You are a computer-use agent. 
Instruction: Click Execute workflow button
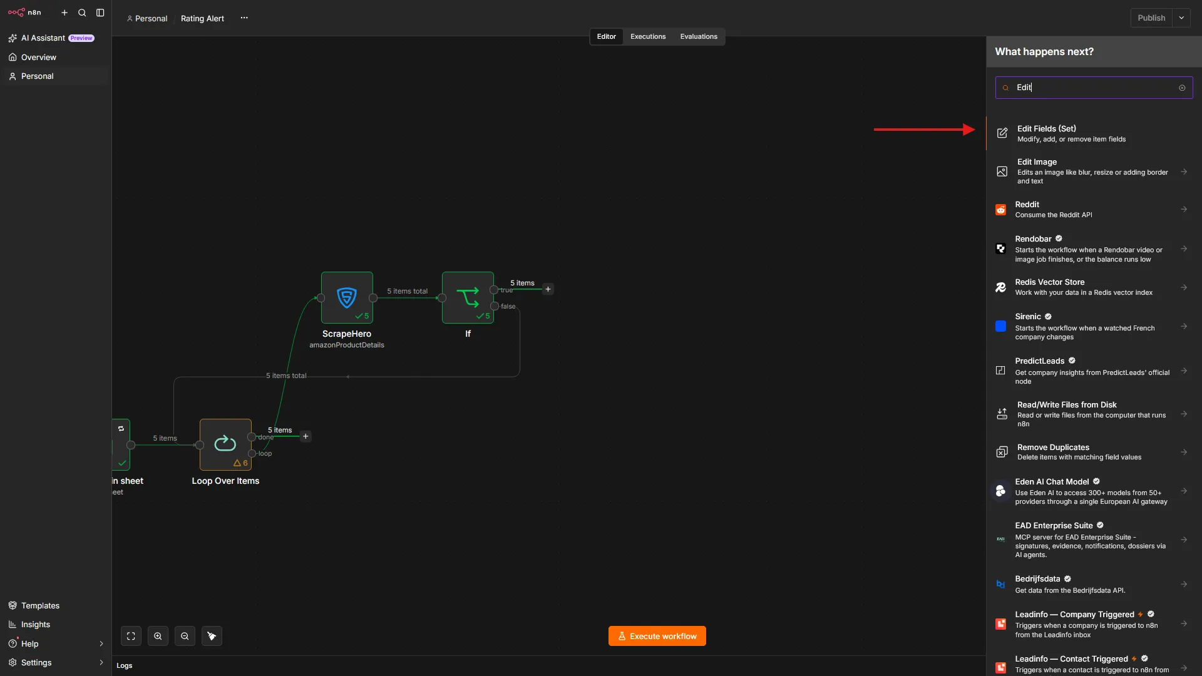[657, 636]
